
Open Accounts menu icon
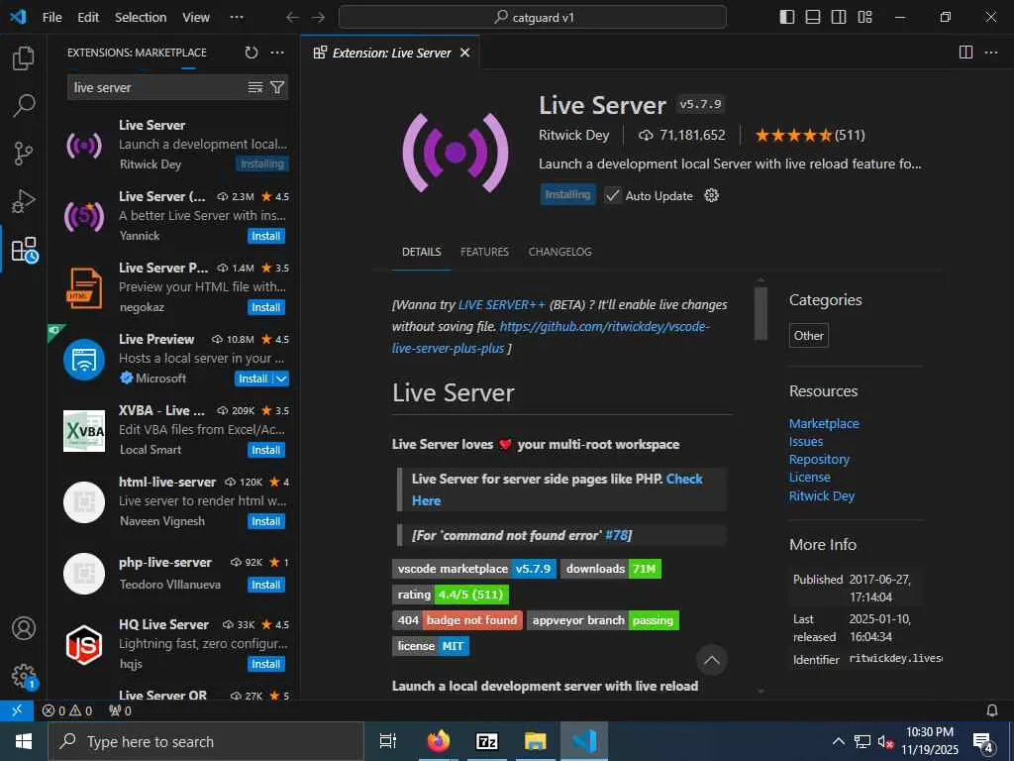[24, 628]
